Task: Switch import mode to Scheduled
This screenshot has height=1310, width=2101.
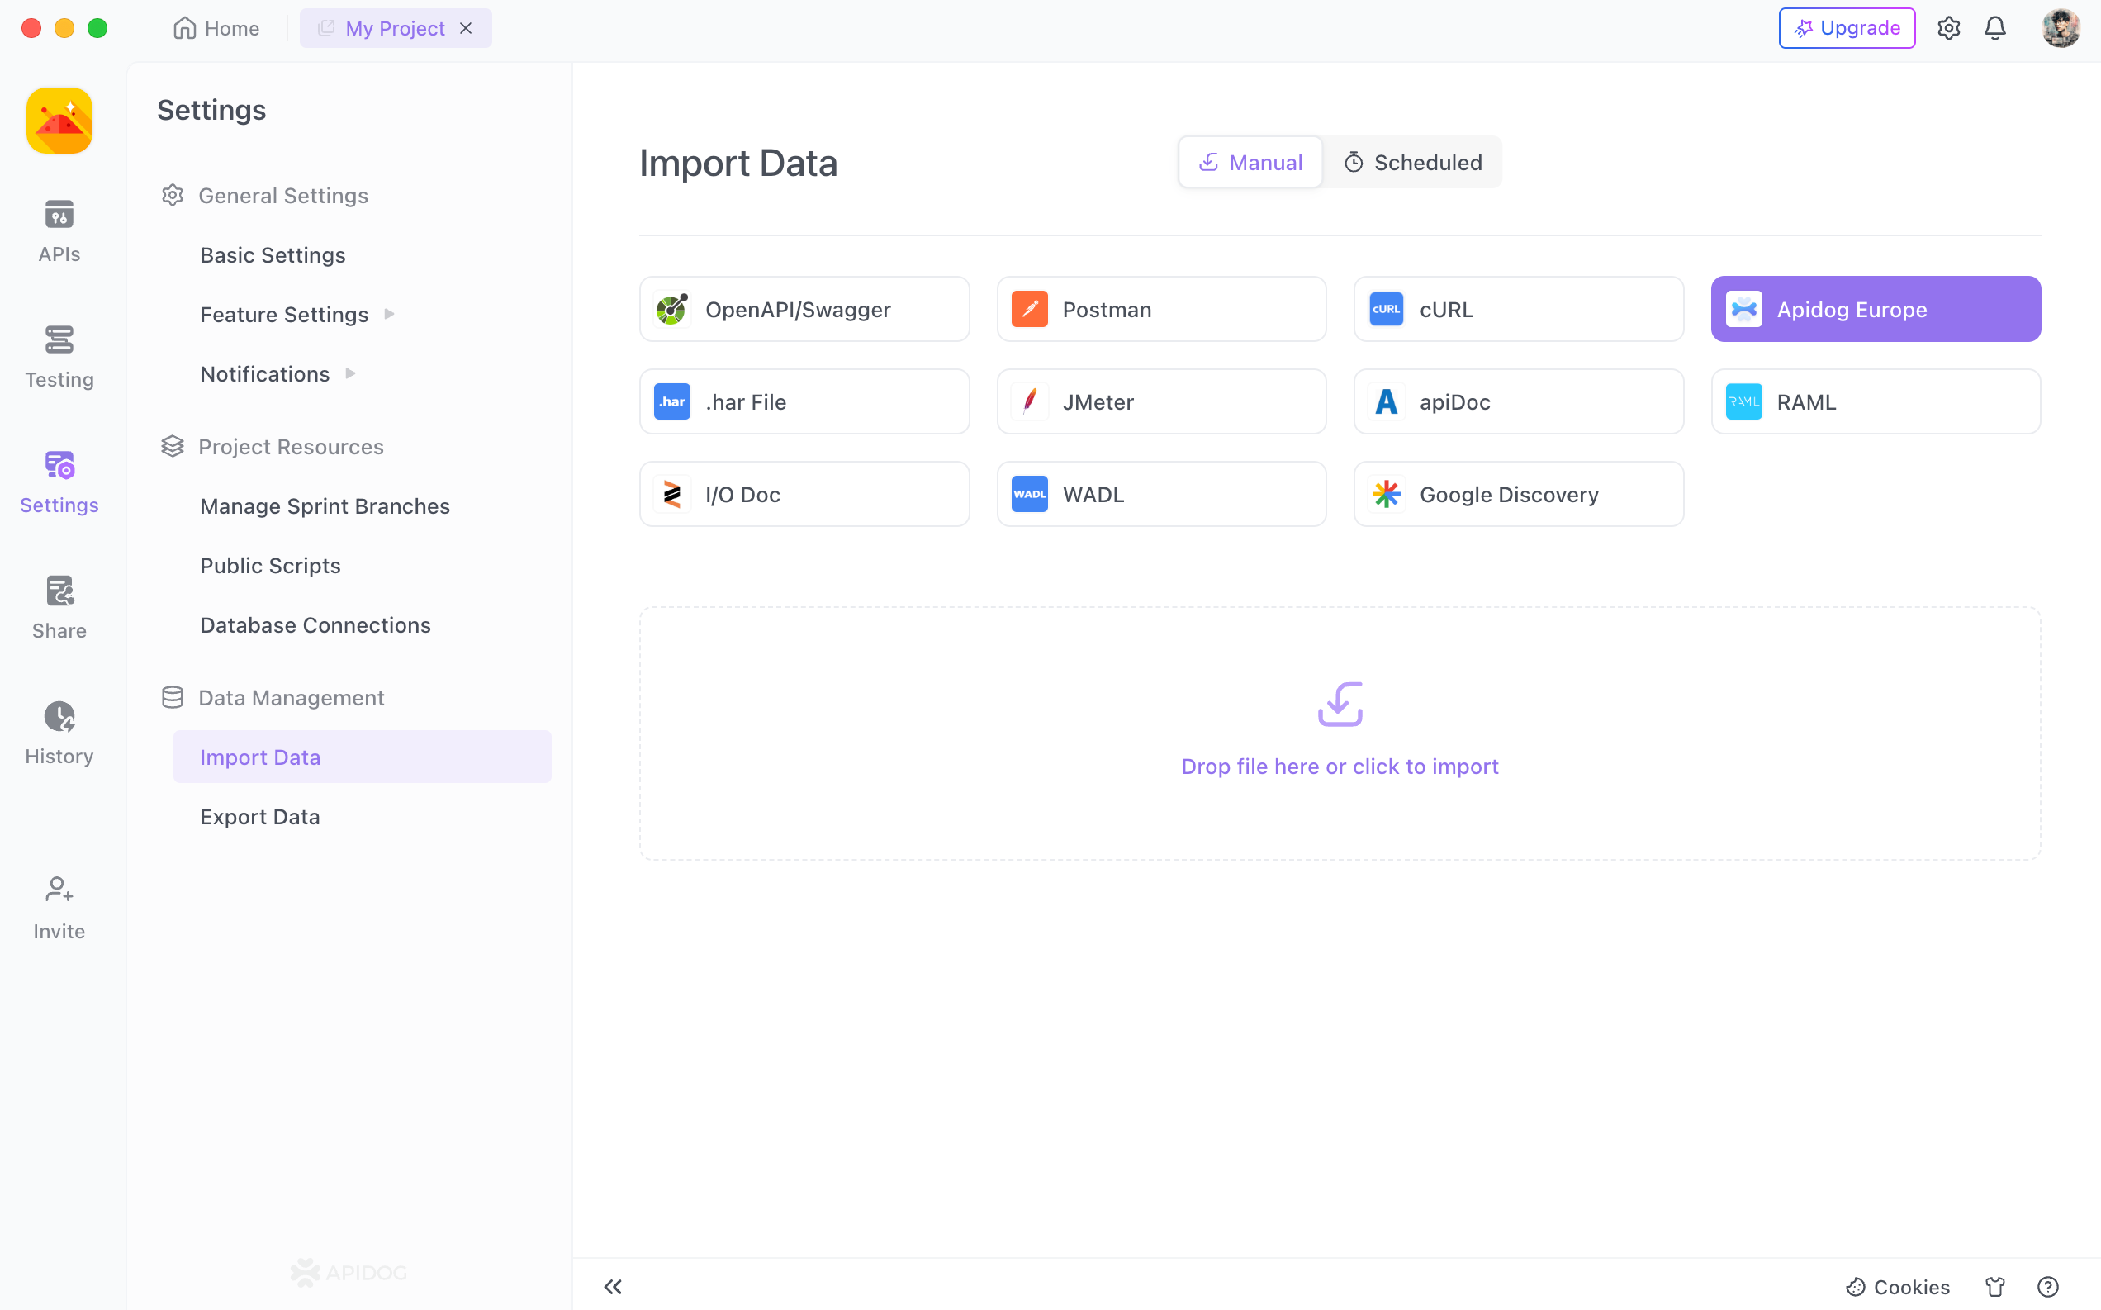Action: pyautogui.click(x=1412, y=162)
